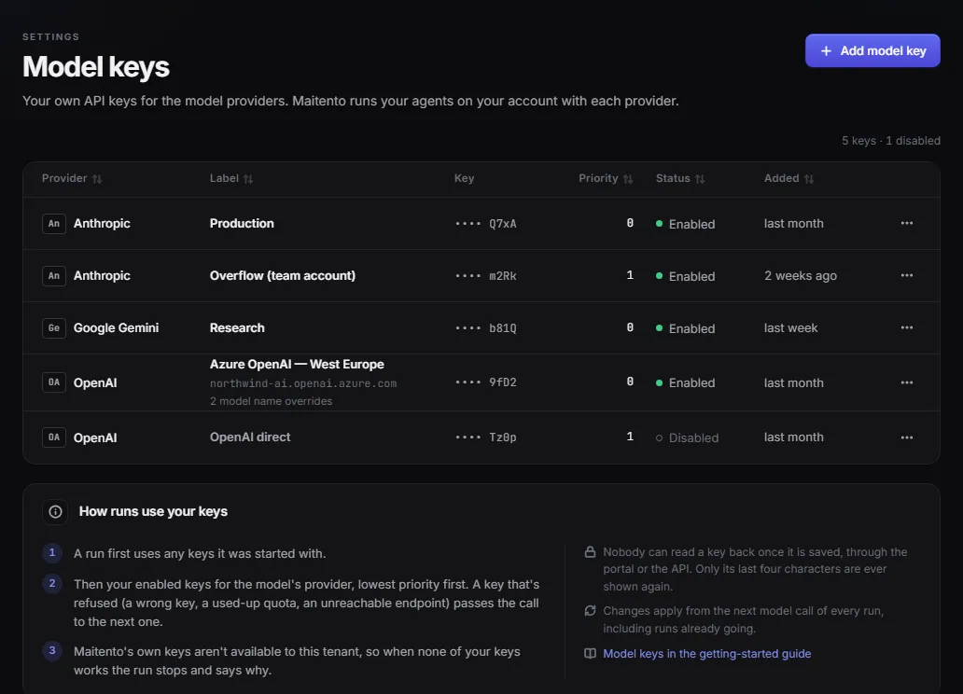Image resolution: width=963 pixels, height=694 pixels.
Task: Click Enabled status of Production key
Action: 686,224
